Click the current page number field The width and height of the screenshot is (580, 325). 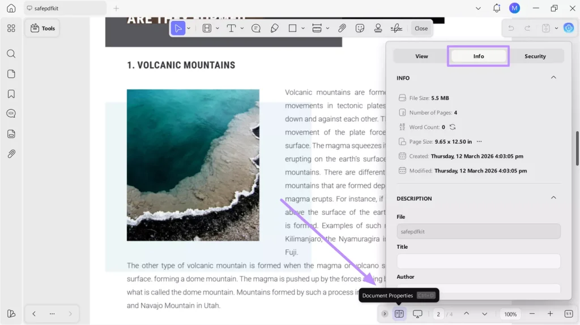tap(438, 314)
